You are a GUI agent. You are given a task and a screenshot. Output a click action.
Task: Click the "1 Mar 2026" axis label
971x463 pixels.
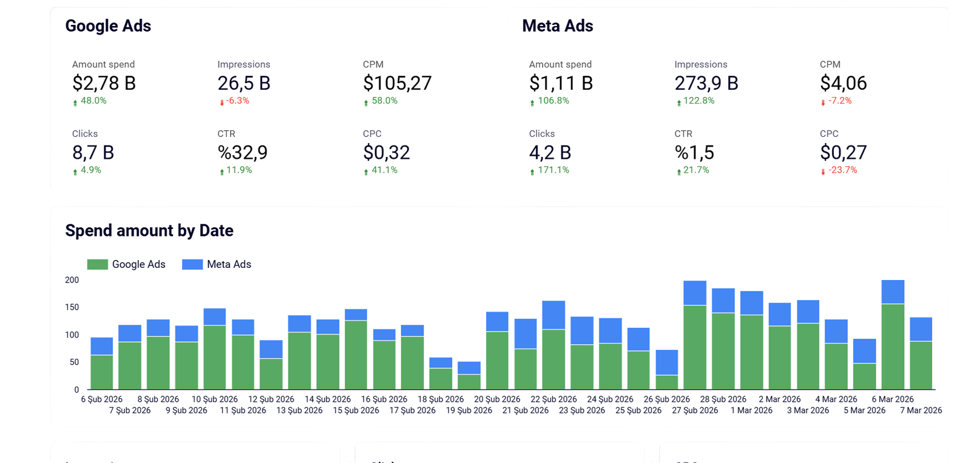[x=752, y=410]
